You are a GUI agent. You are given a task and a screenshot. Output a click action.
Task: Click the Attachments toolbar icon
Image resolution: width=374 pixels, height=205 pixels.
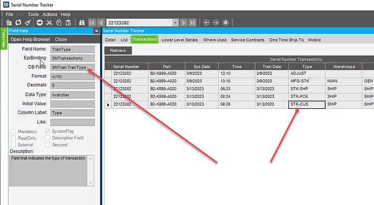coord(9,23)
